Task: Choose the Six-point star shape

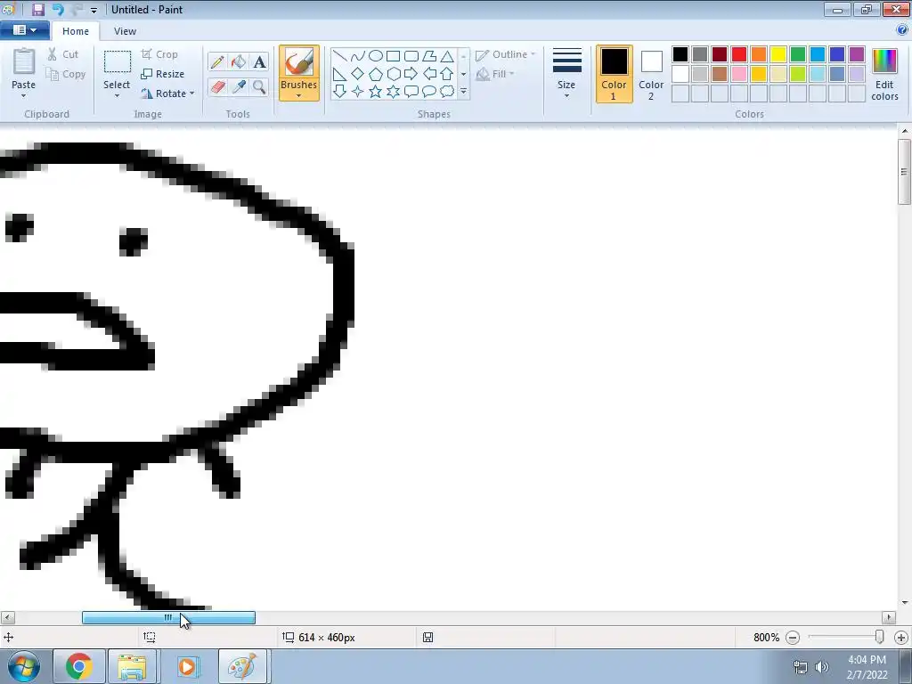Action: pyautogui.click(x=393, y=92)
